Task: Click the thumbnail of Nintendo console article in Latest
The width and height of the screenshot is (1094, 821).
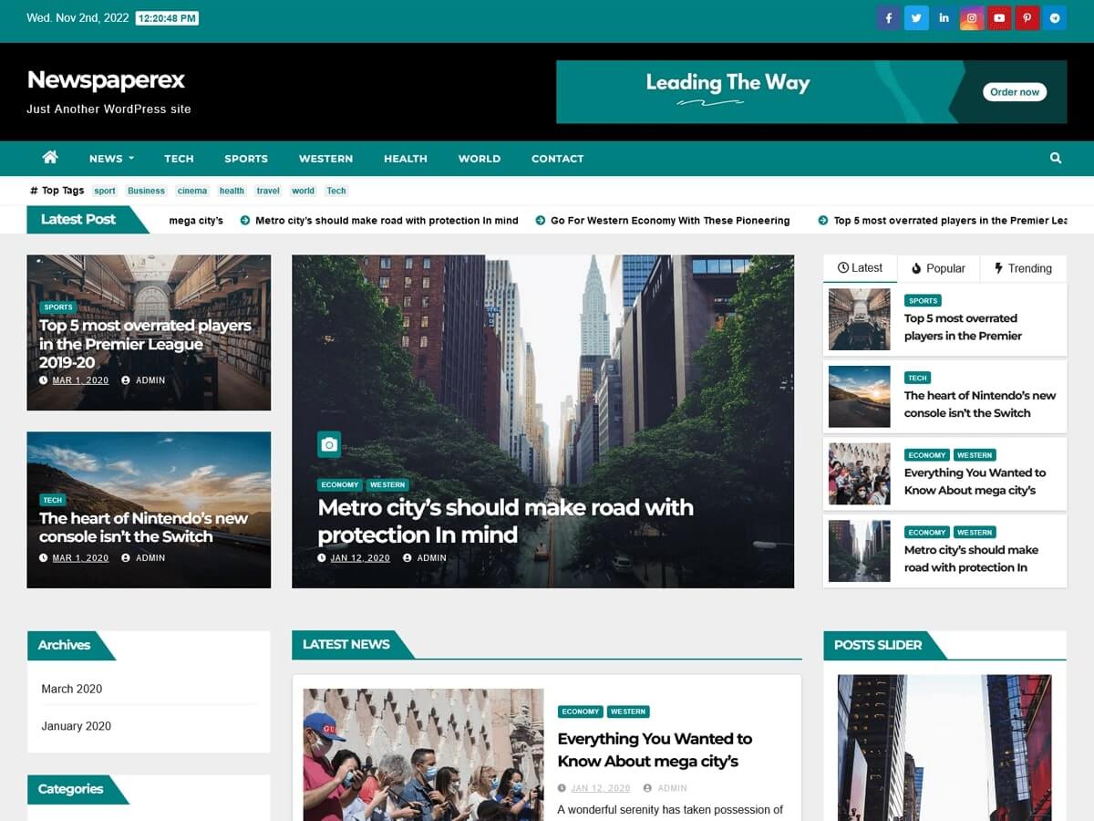Action: [x=859, y=396]
